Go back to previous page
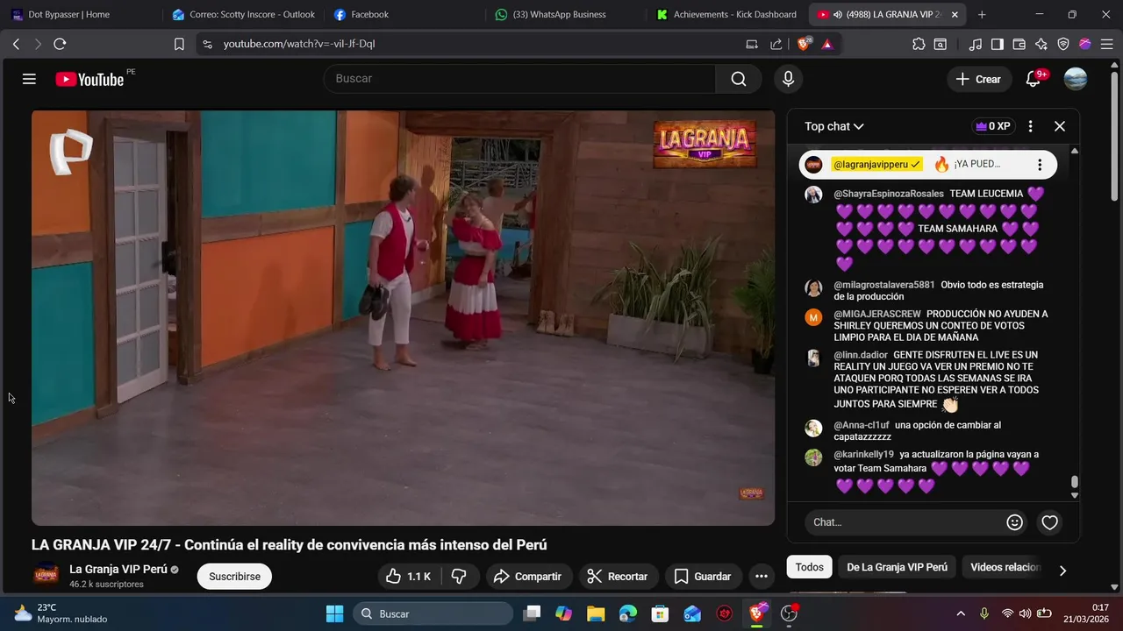1123x631 pixels. (x=16, y=44)
